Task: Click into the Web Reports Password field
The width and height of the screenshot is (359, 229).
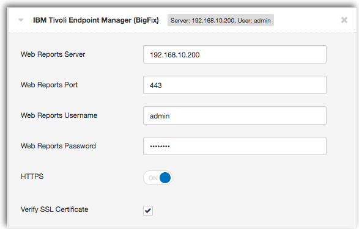Action: point(235,146)
